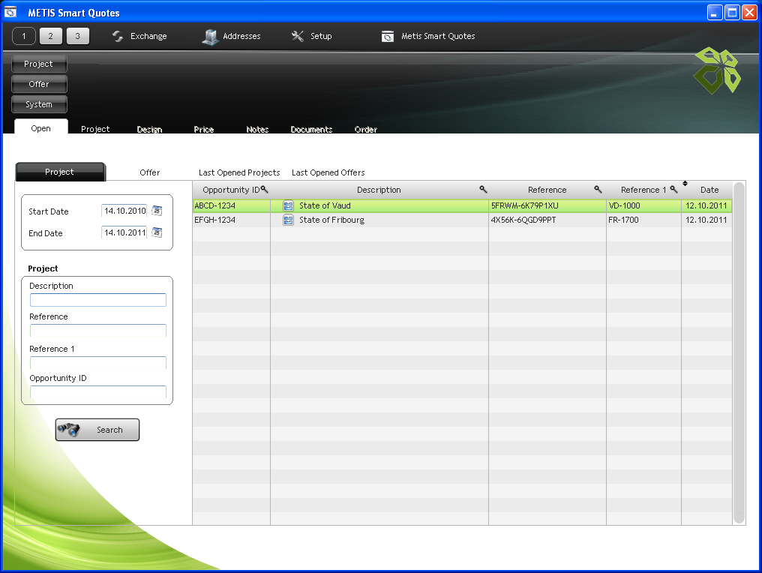The height and width of the screenshot is (573, 762).
Task: Switch to the Price tab
Action: click(203, 129)
